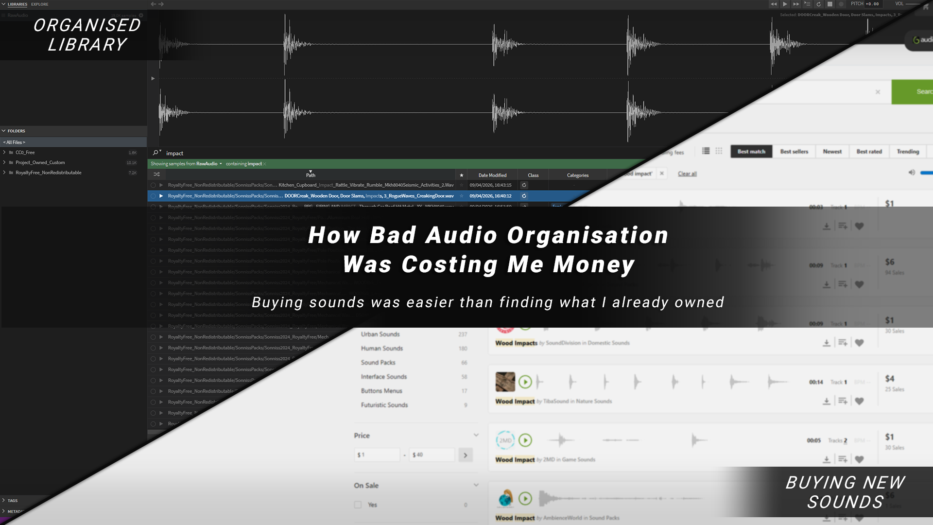
Task: Select the DOORCreak_Wooden Door row circle
Action: coord(153,196)
